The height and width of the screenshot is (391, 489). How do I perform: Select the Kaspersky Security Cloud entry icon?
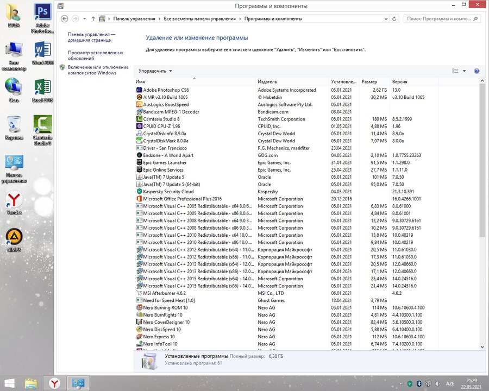[139, 192]
